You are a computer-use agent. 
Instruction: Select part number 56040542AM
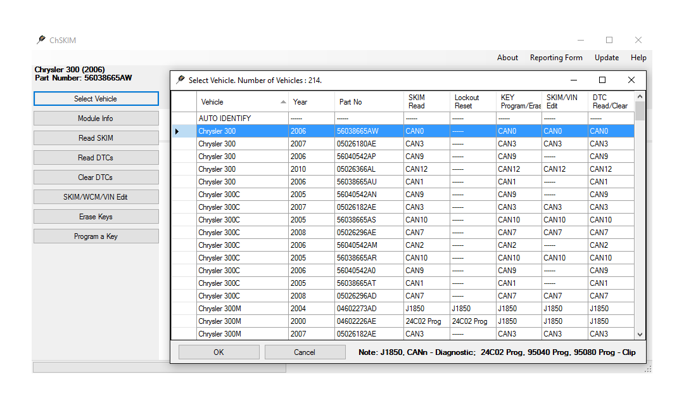tap(369, 245)
